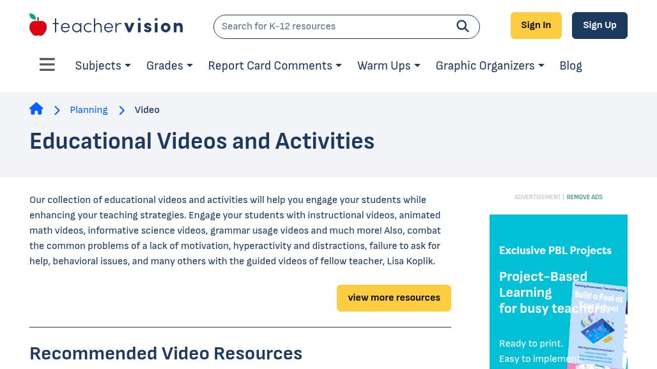Viewport: 657px width, 369px height.
Task: Expand the Graphic Organizers dropdown
Action: click(x=489, y=66)
